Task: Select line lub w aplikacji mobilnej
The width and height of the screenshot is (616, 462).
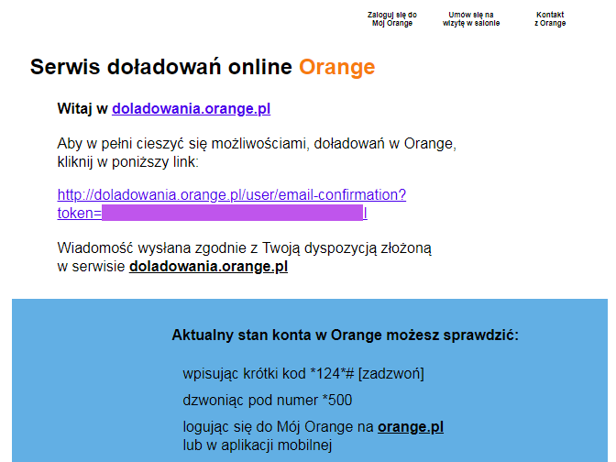Action: (258, 445)
